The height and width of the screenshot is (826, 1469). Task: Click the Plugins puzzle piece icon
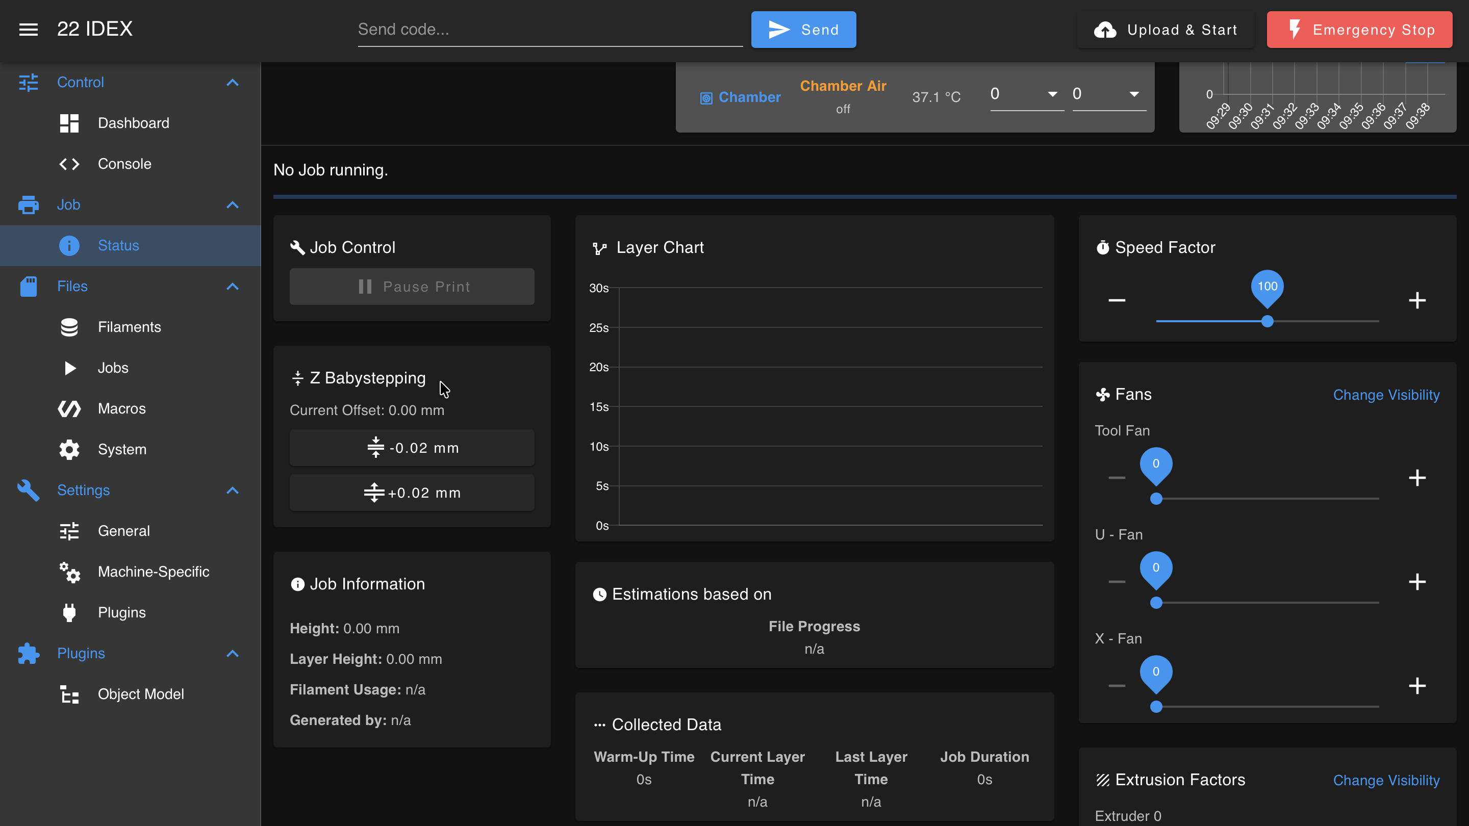pos(29,653)
